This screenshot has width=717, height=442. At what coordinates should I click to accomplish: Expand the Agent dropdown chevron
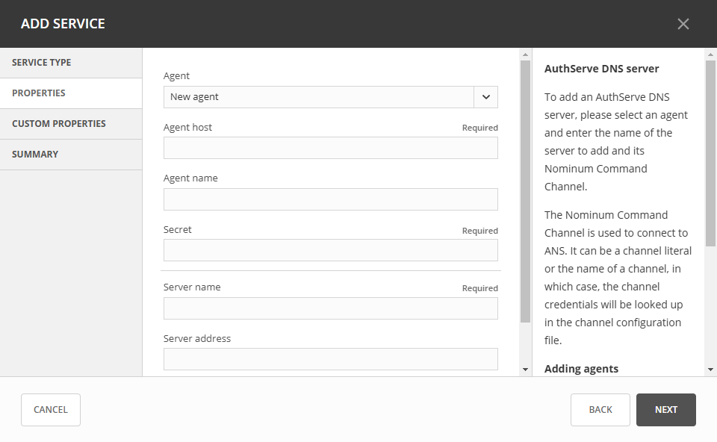point(485,97)
